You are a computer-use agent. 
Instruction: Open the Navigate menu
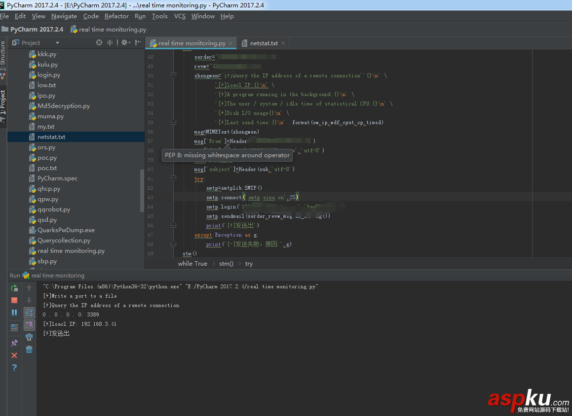click(x=64, y=16)
